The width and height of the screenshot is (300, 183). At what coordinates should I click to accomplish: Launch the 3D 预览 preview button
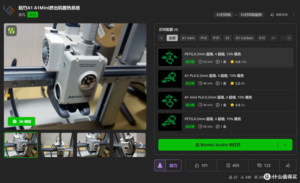pyautogui.click(x=21, y=121)
